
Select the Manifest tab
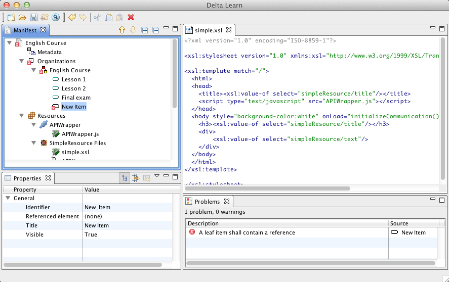tap(25, 30)
